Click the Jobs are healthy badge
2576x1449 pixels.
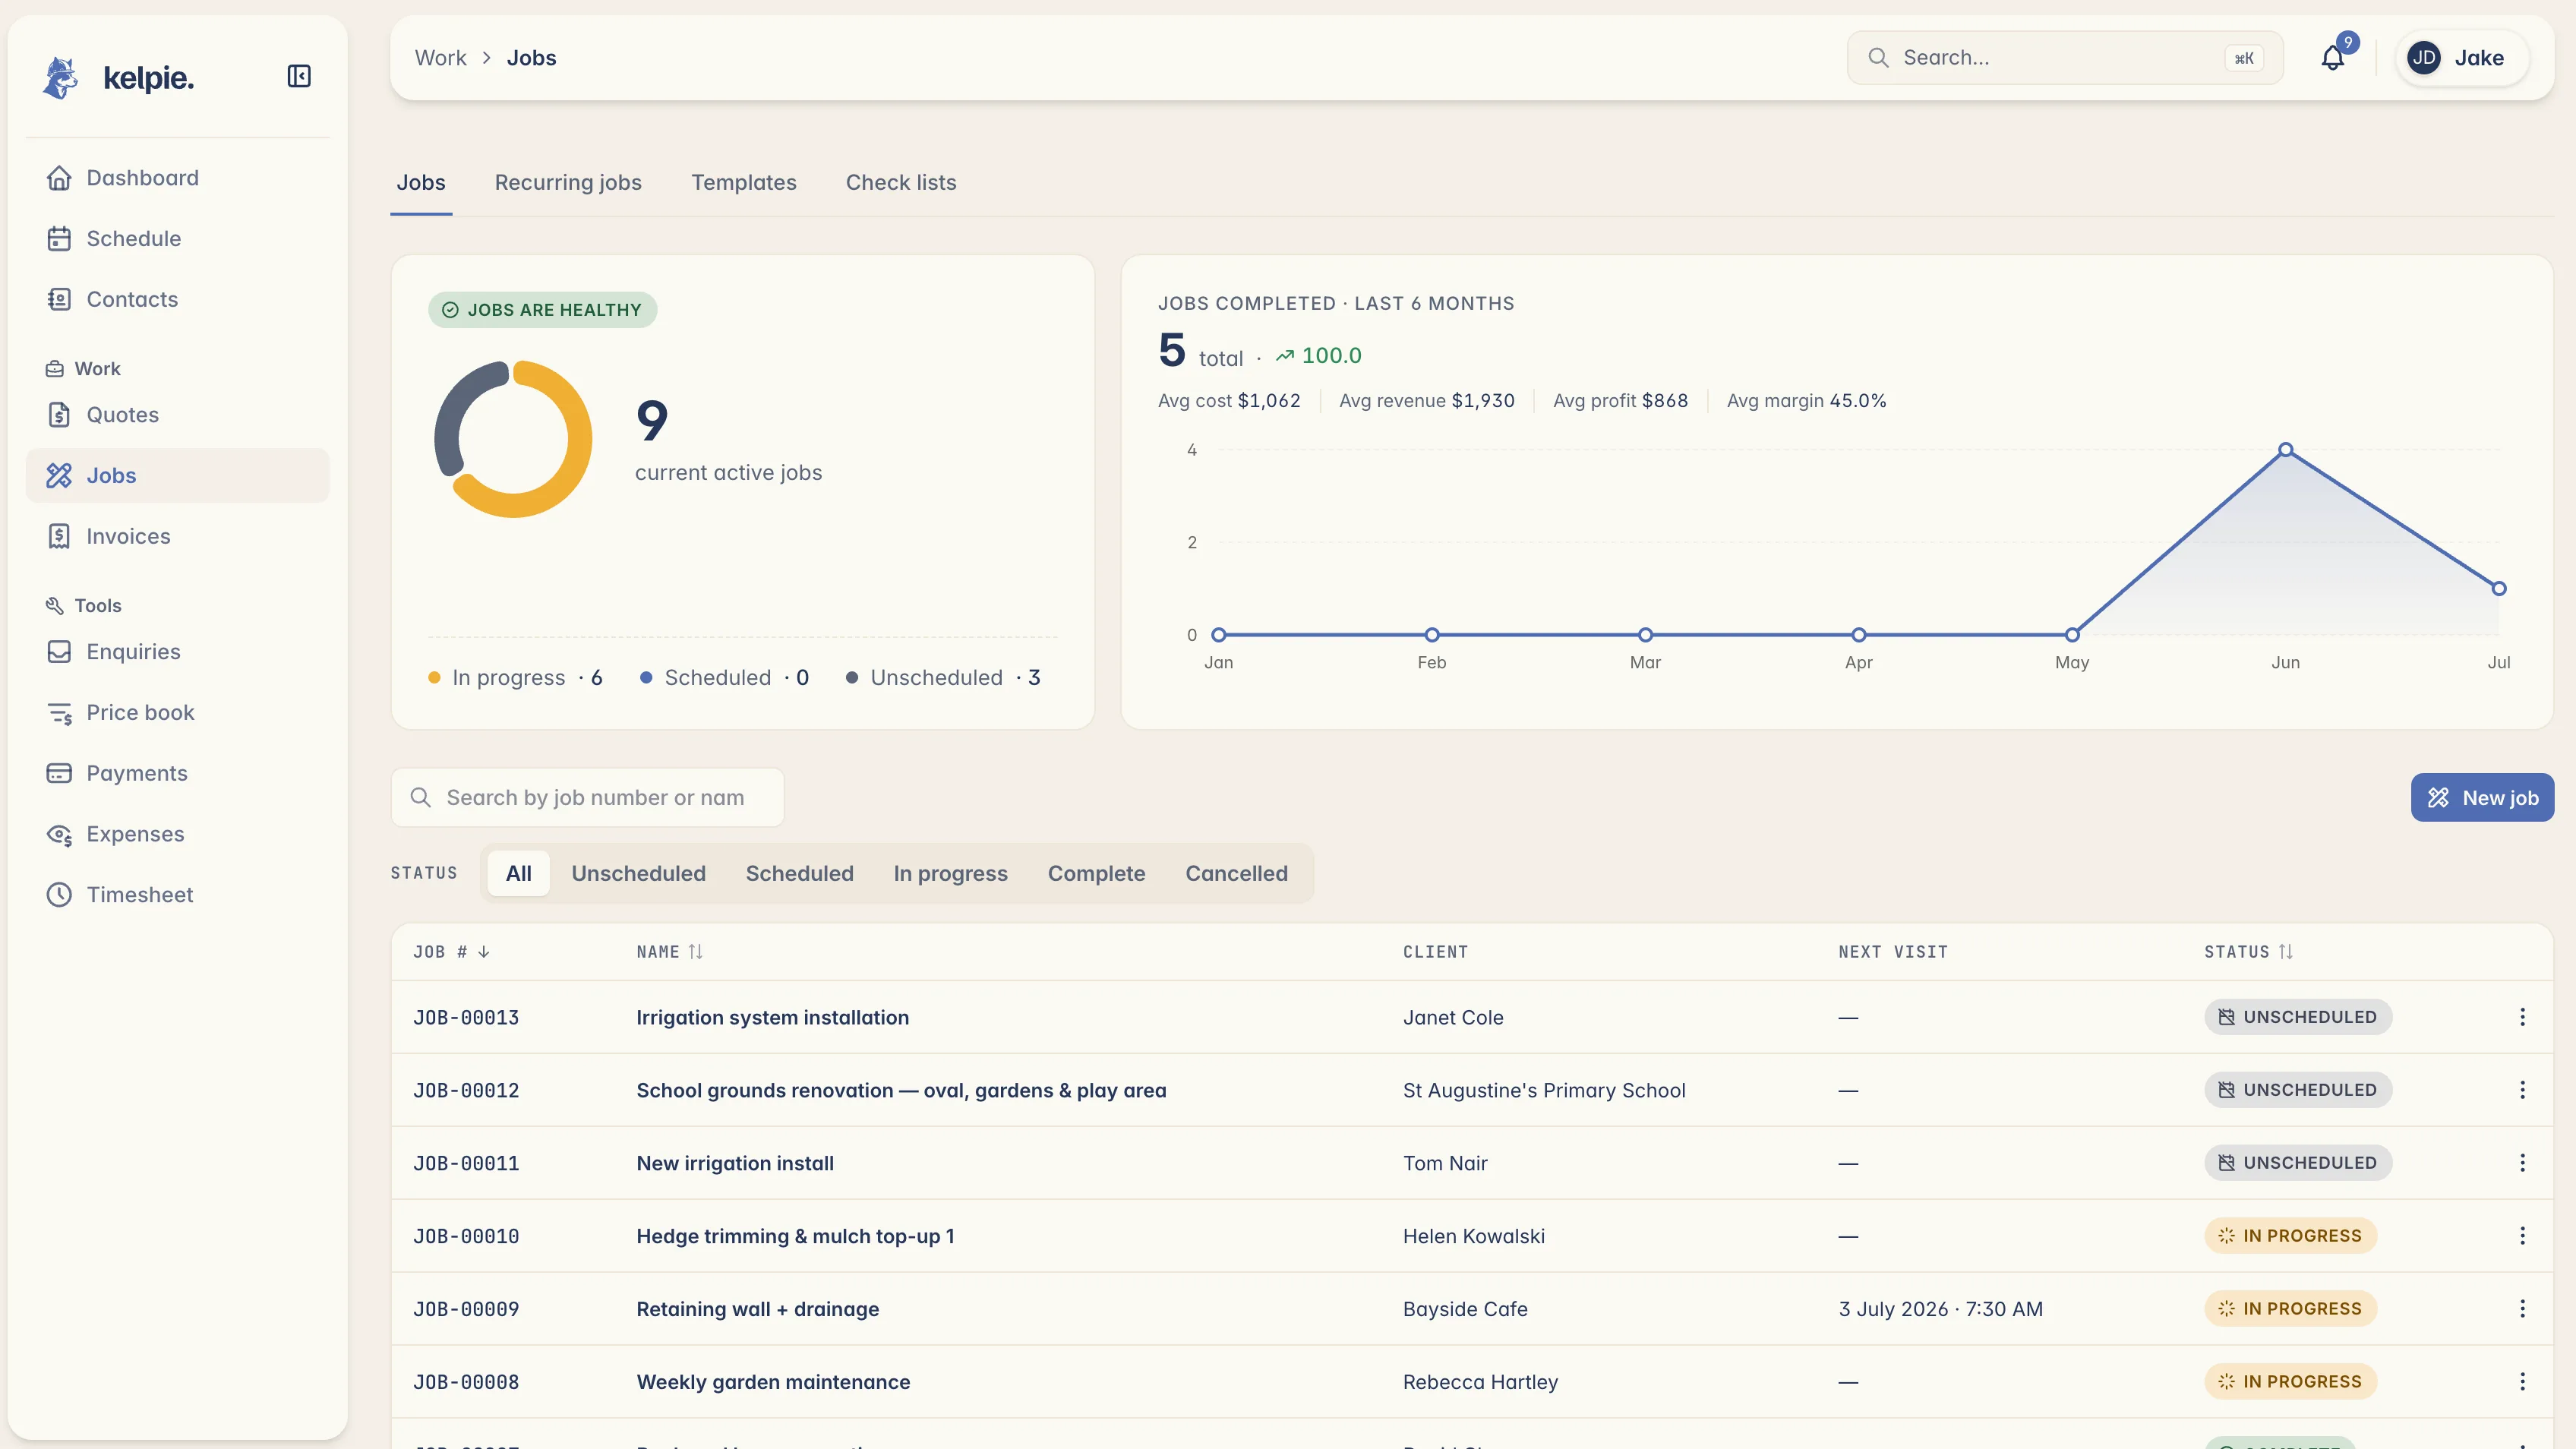tap(542, 310)
